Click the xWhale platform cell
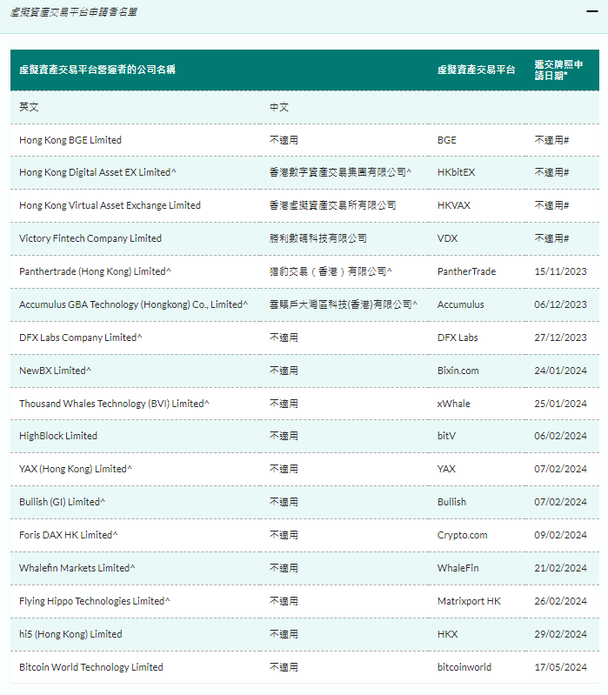 (454, 404)
